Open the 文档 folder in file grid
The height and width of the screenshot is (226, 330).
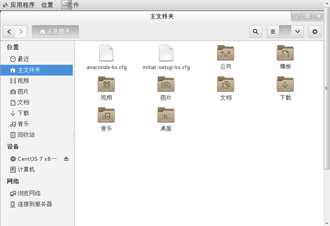pos(225,84)
